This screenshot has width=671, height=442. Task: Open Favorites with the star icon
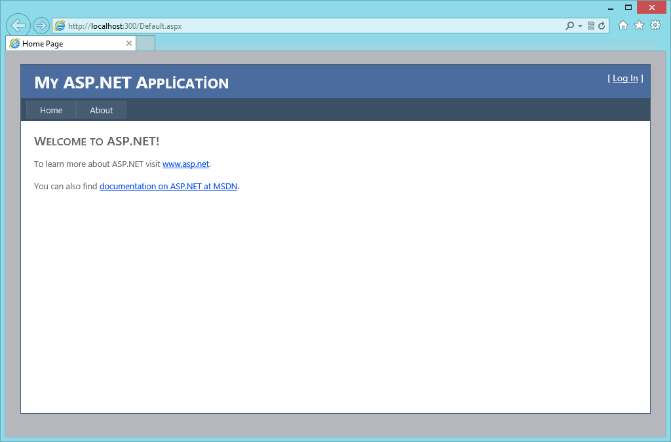(639, 26)
